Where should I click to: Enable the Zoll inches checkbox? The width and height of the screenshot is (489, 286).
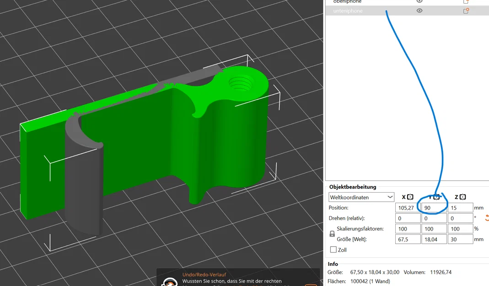[333, 250]
